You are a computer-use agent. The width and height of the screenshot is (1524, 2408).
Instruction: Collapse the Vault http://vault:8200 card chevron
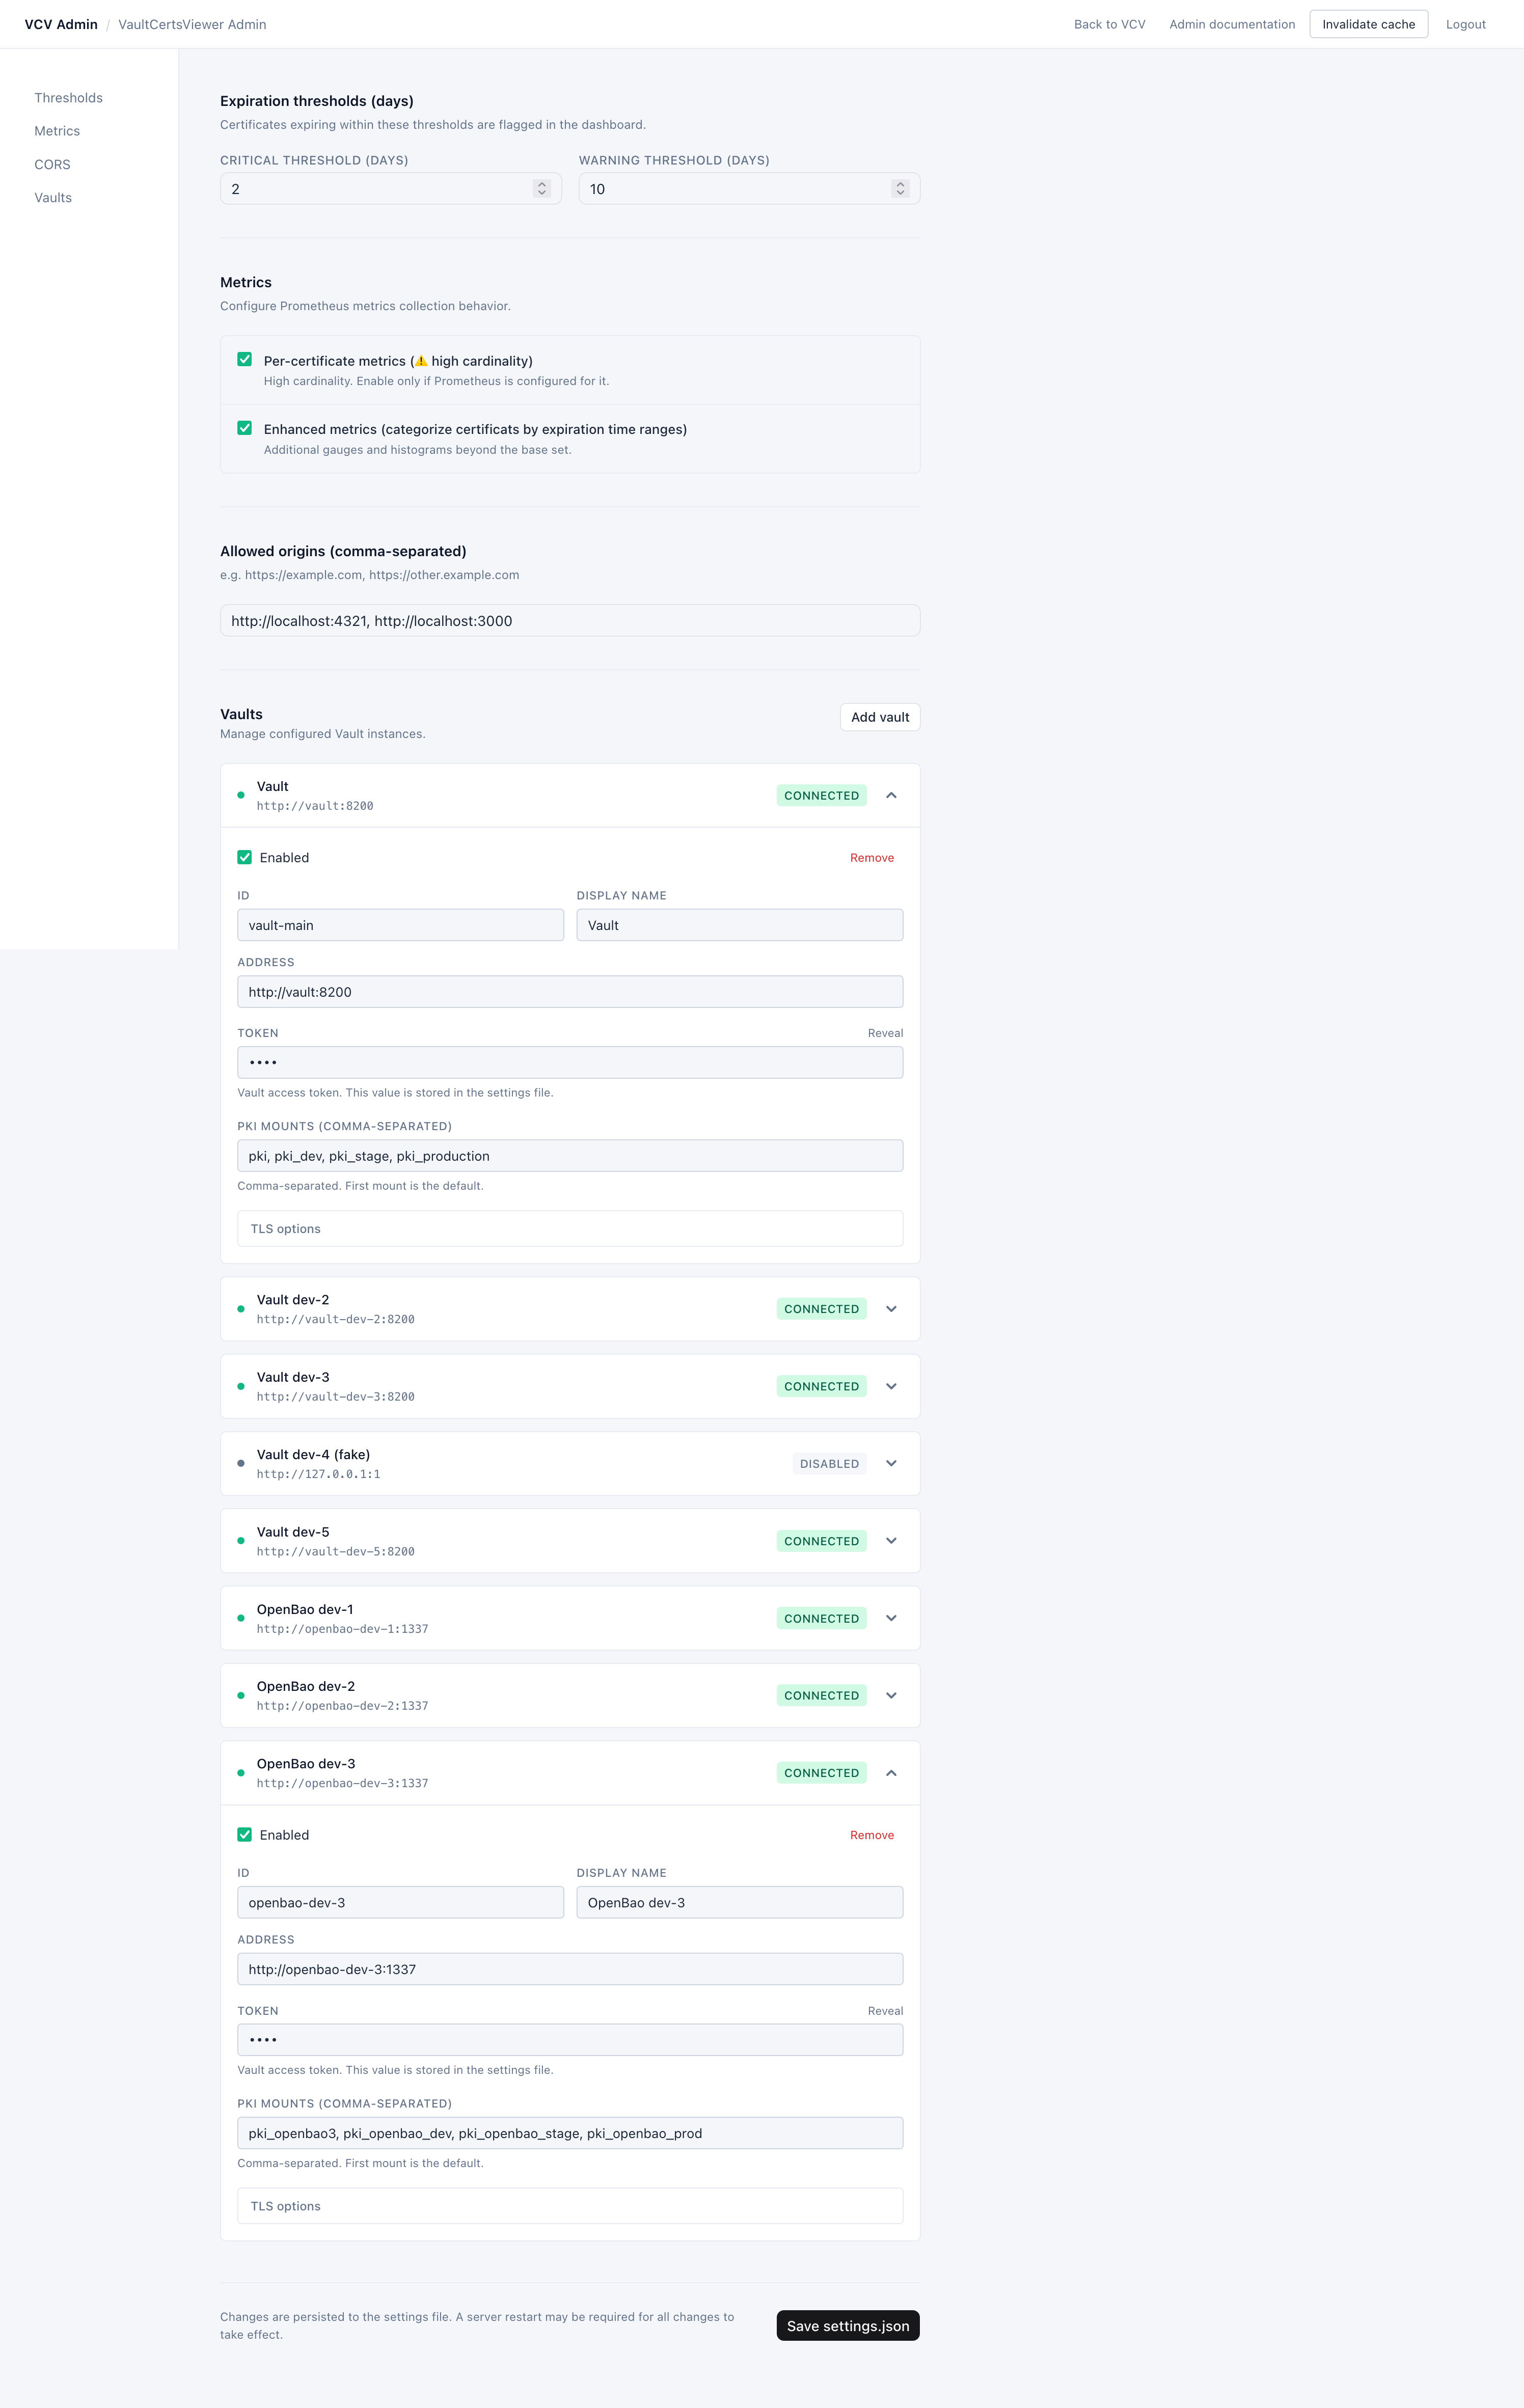point(891,795)
